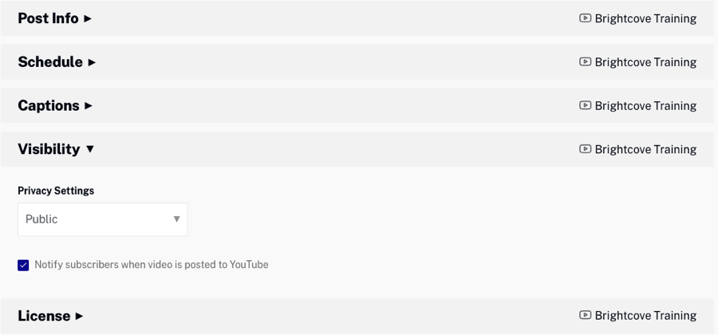Image resolution: width=718 pixels, height=335 pixels.
Task: Expand the License section arrow
Action: click(x=79, y=316)
